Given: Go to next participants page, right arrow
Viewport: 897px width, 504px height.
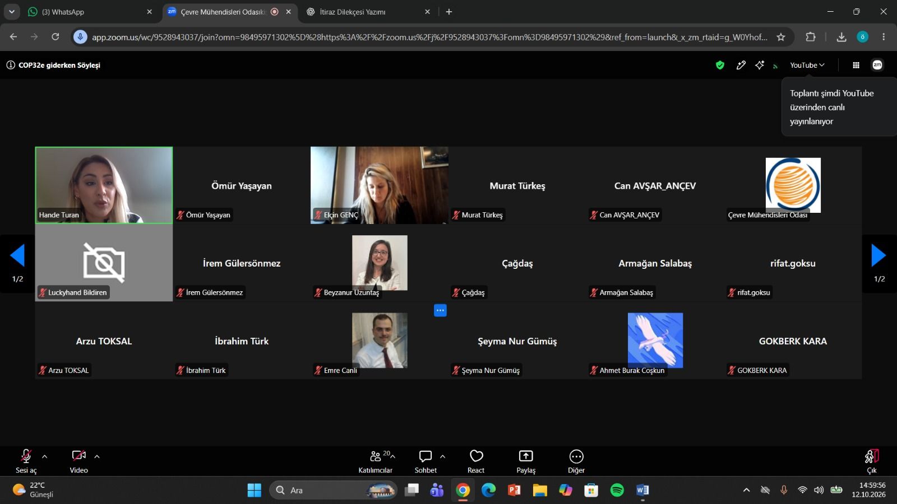Looking at the screenshot, I should pos(878,256).
